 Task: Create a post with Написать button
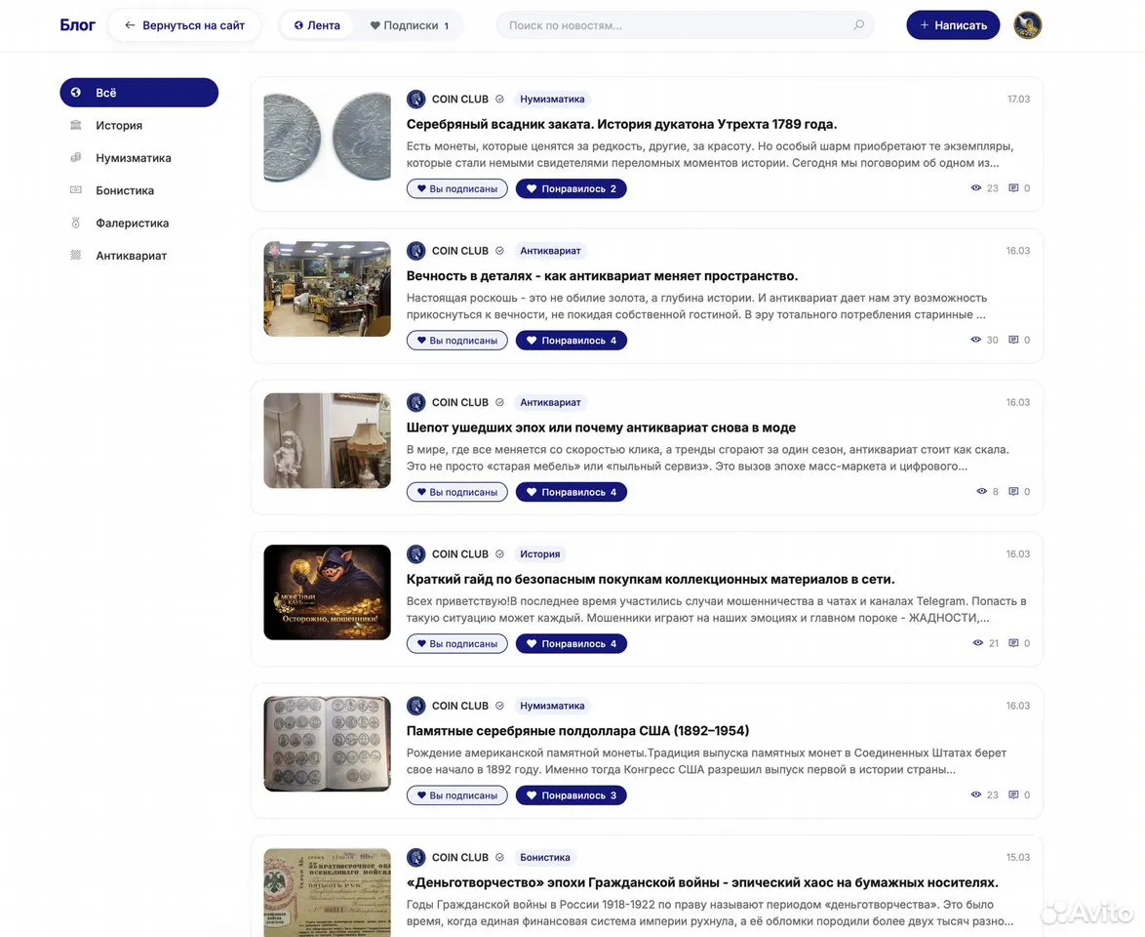pyautogui.click(x=953, y=24)
